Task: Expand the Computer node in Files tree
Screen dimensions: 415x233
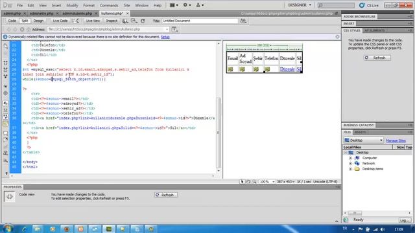Action: [x=350, y=158]
